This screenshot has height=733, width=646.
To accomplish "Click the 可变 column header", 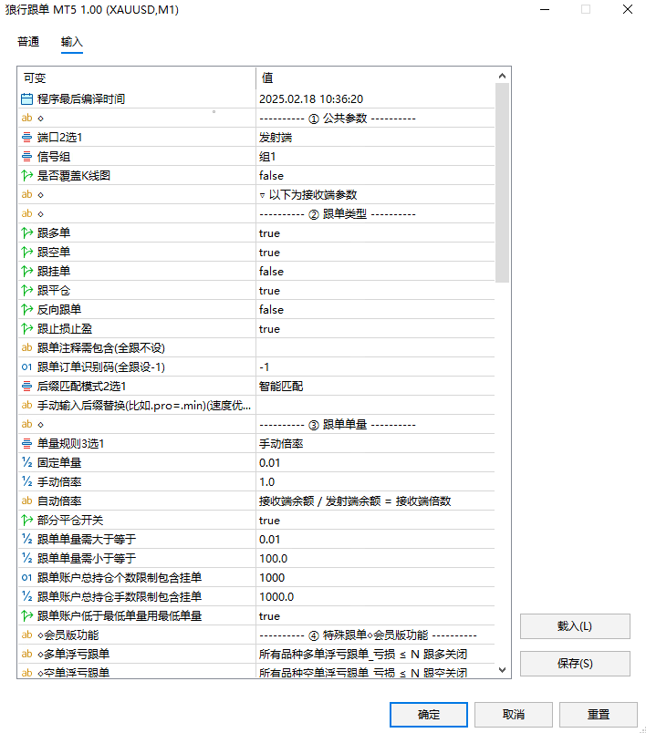I will [x=137, y=78].
